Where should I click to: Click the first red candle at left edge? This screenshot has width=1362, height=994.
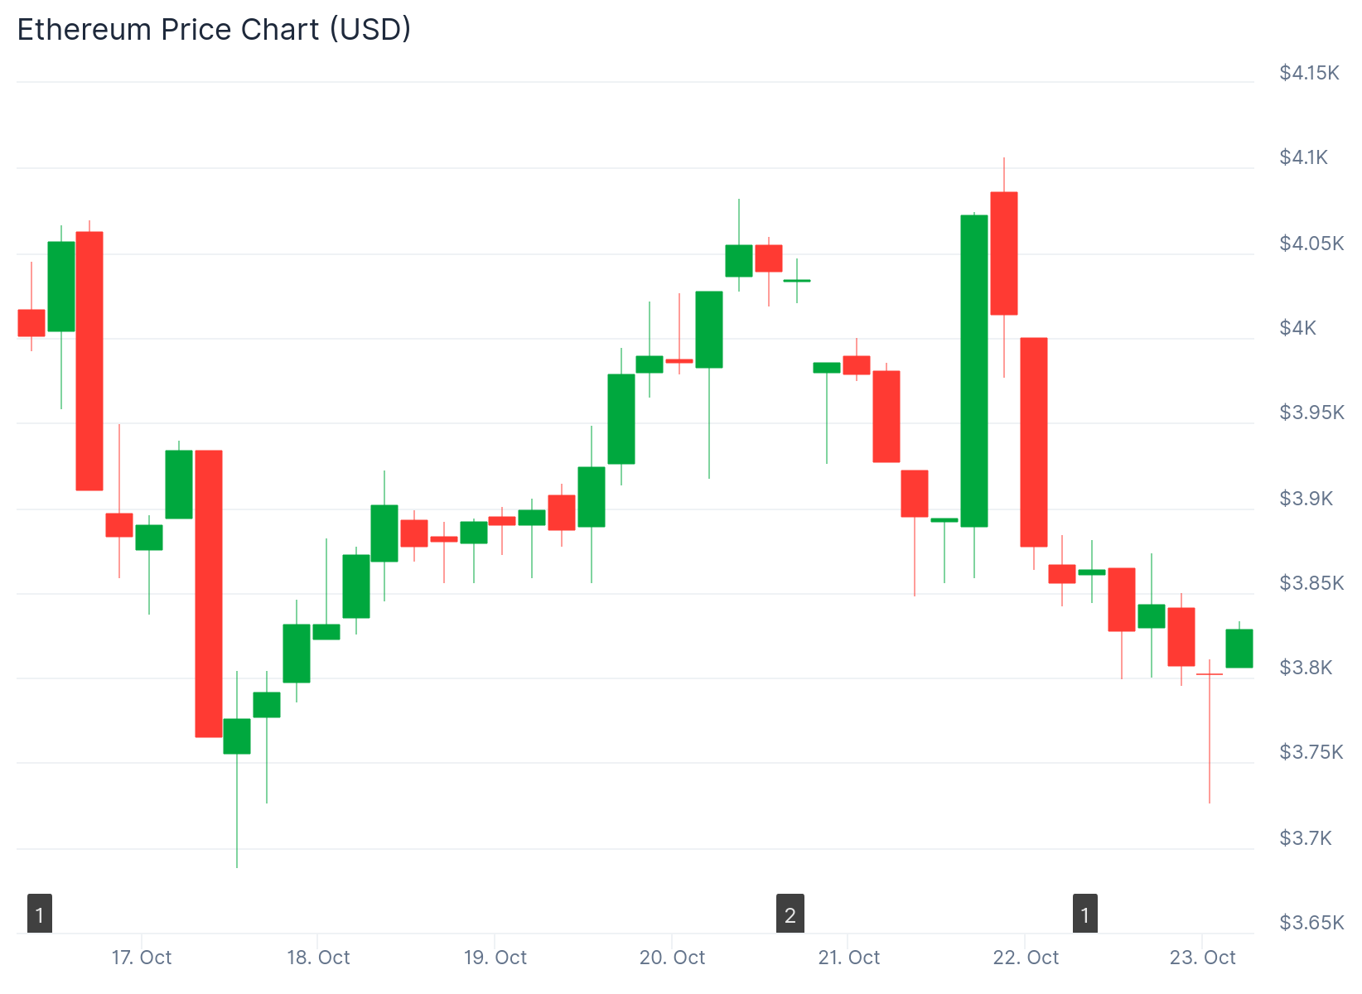tap(31, 323)
